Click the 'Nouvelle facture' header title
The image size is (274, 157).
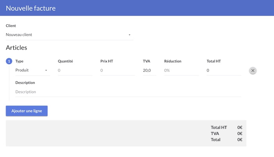31,8
